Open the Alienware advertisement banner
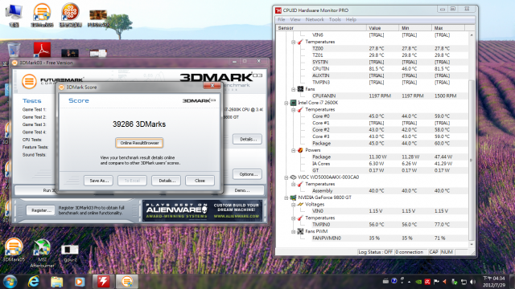The width and height of the screenshot is (515, 289). coord(202,210)
